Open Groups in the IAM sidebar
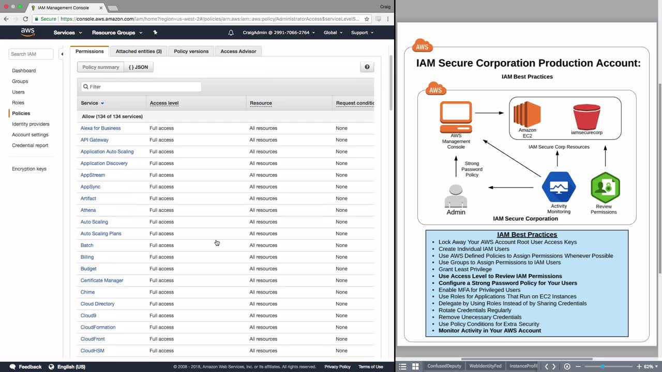 [20, 82]
